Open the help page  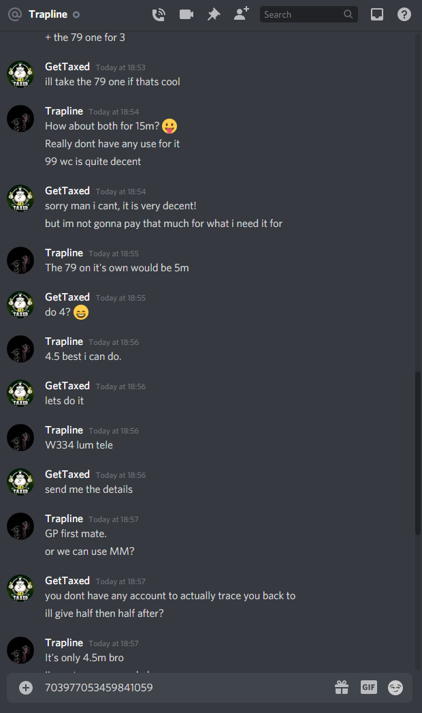(404, 14)
